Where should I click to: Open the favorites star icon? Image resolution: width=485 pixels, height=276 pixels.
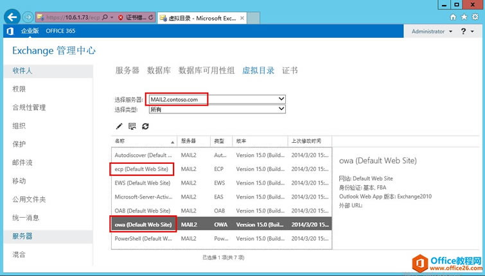pyautogui.click(x=464, y=17)
